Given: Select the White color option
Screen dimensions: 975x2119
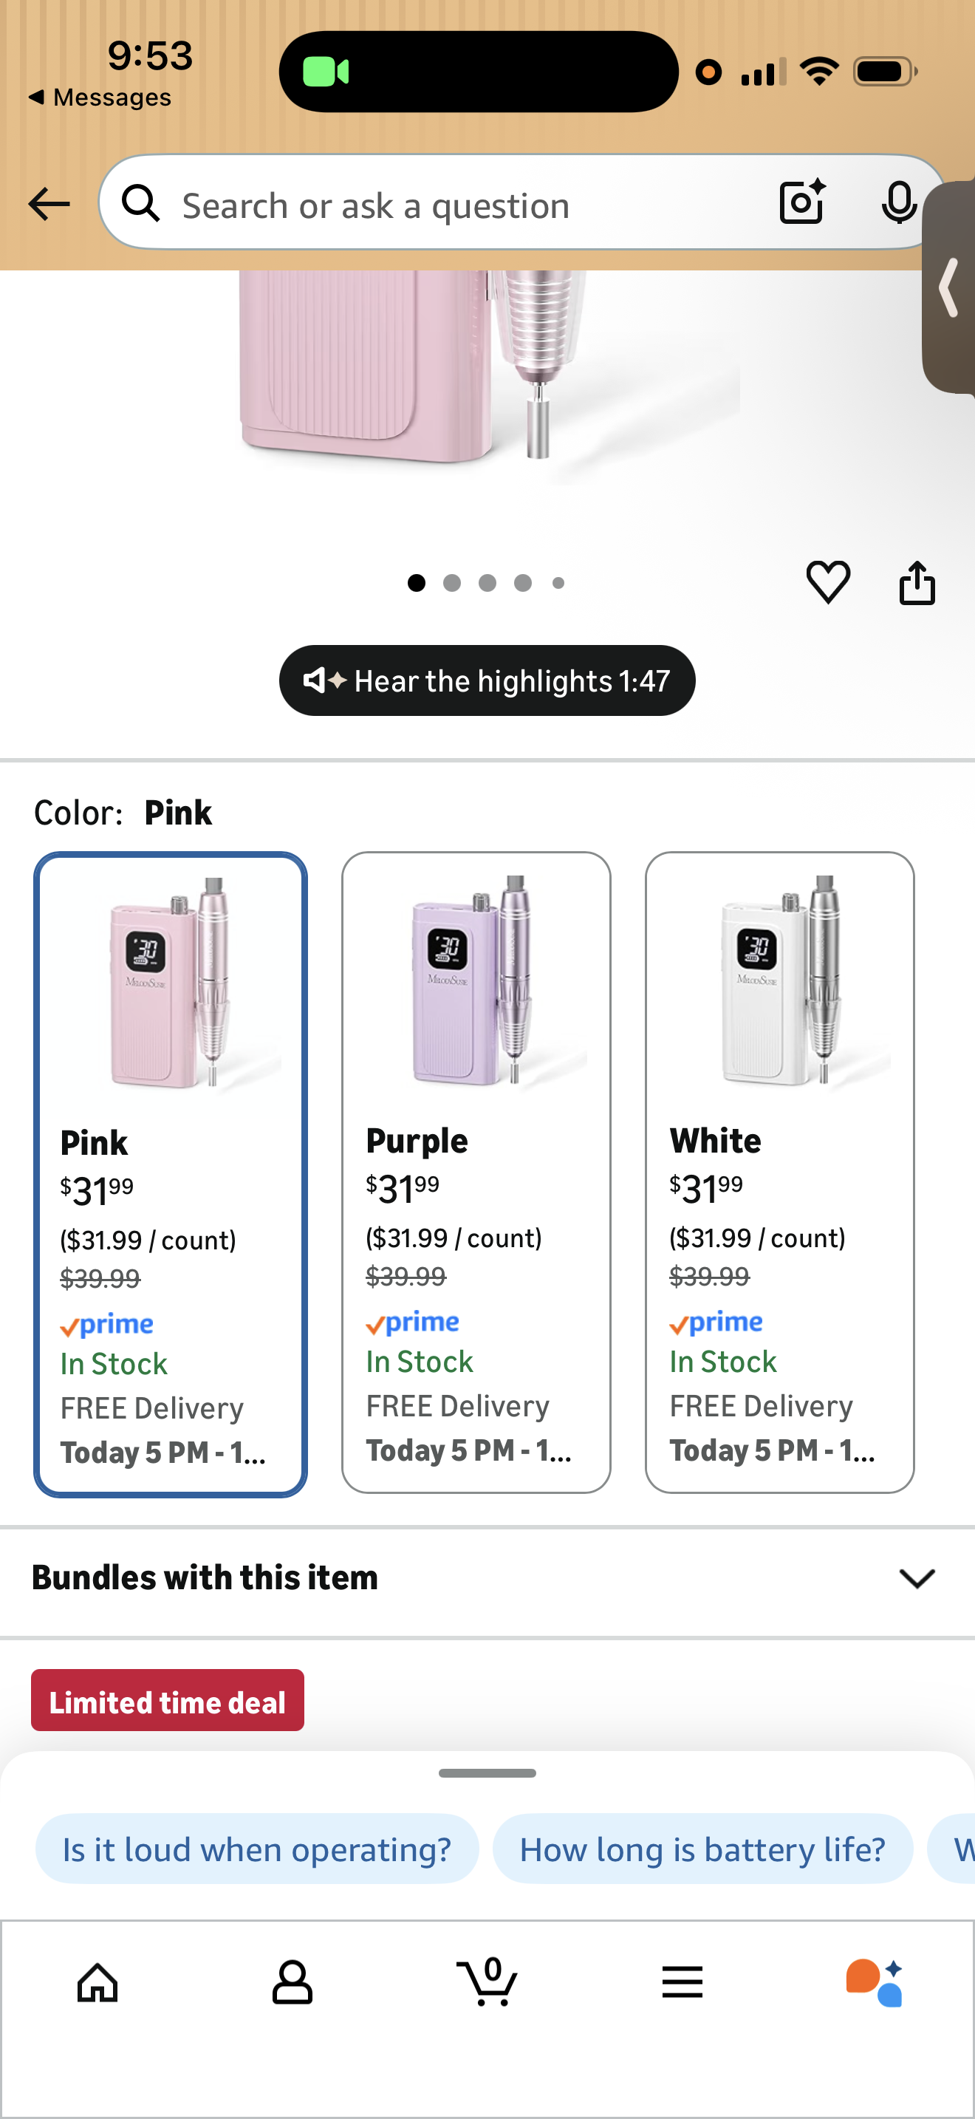Looking at the screenshot, I should (779, 1173).
